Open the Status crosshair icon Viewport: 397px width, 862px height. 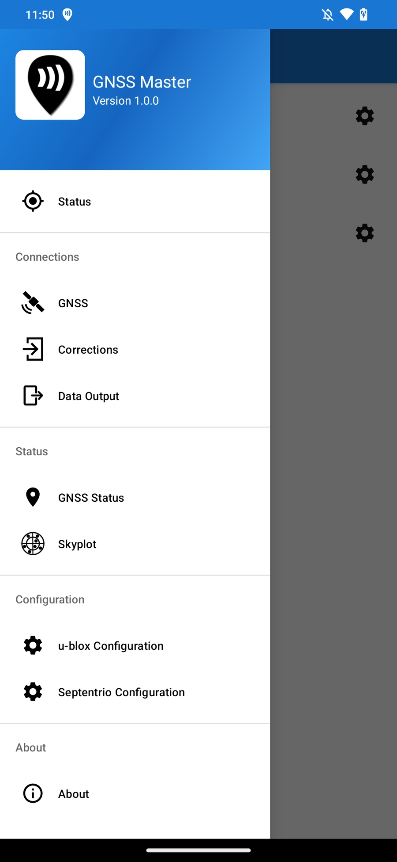point(33,202)
